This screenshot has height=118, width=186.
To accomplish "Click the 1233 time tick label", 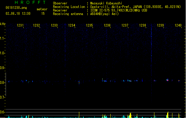I will point(54,25).
